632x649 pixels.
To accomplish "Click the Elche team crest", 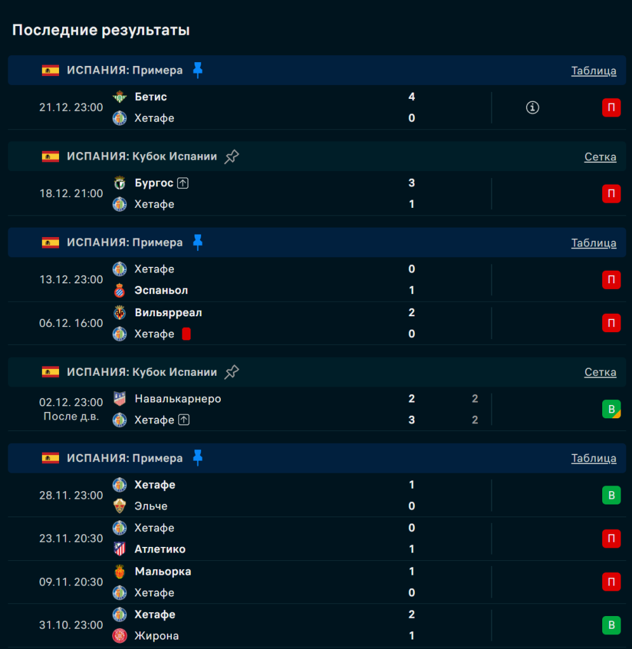I will coord(119,506).
